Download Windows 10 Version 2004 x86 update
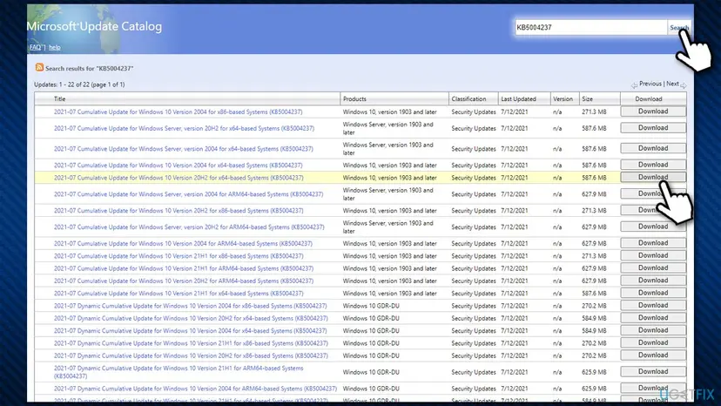The image size is (721, 406). point(653,112)
